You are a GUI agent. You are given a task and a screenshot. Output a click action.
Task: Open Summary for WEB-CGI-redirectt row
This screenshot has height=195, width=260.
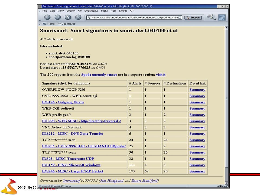click(x=197, y=108)
